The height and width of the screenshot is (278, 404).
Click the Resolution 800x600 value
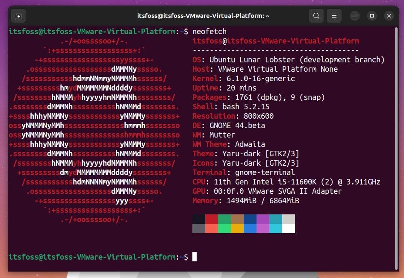(259, 116)
